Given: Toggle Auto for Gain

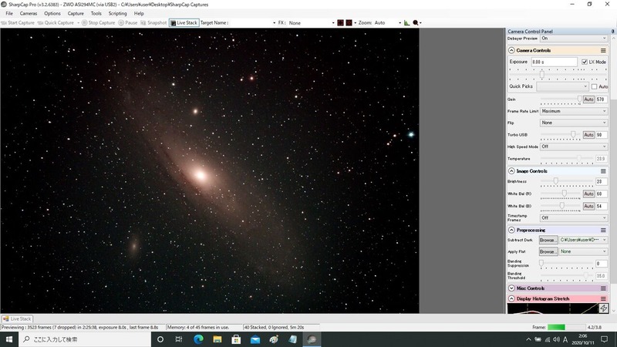Looking at the screenshot, I should pos(588,99).
